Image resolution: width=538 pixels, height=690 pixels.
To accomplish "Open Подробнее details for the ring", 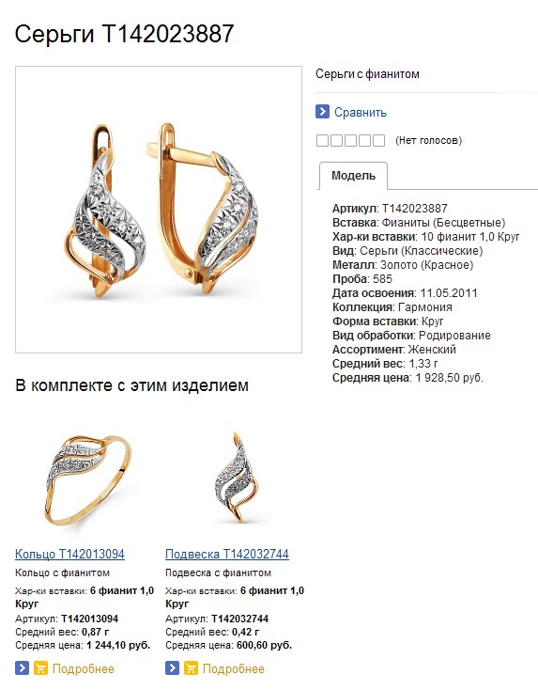I will 83,669.
